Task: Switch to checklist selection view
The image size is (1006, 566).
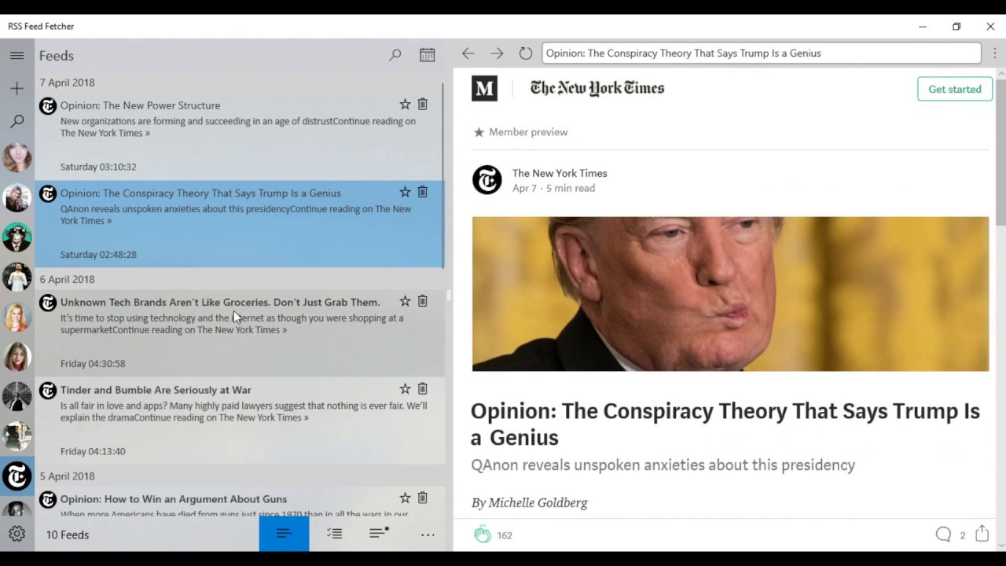Action: coord(334,534)
